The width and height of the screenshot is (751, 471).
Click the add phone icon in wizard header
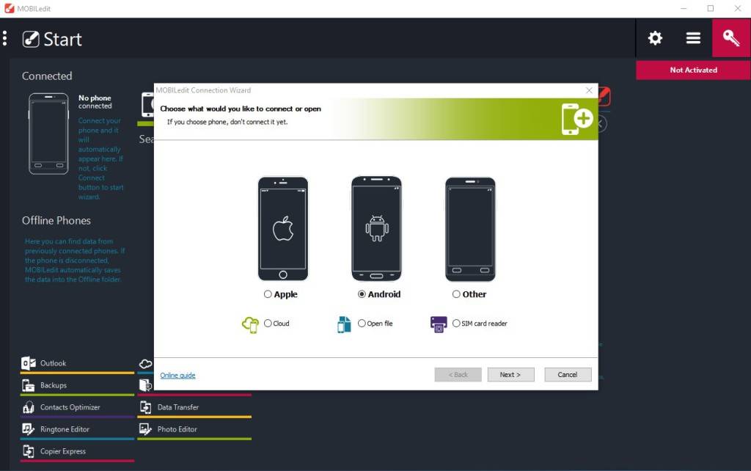[577, 120]
